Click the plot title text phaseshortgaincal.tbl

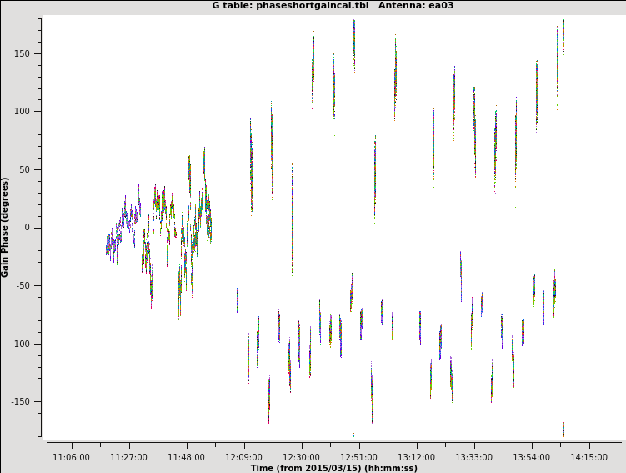303,6
